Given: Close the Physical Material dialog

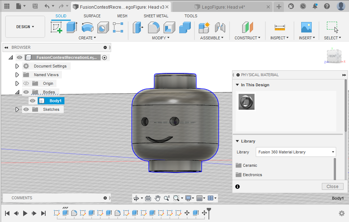Looking at the screenshot, I should pos(333,187).
